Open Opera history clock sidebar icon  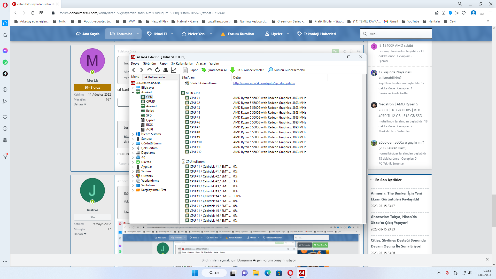pos(5,129)
